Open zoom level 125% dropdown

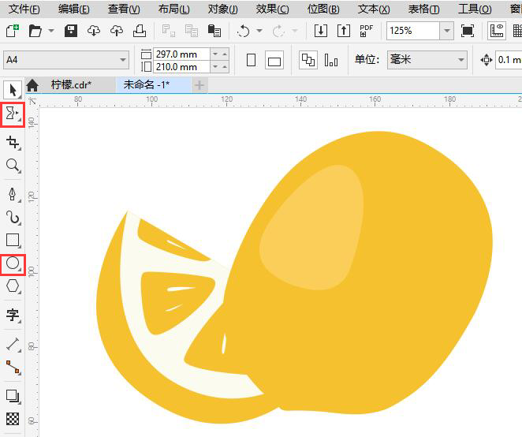click(x=447, y=31)
